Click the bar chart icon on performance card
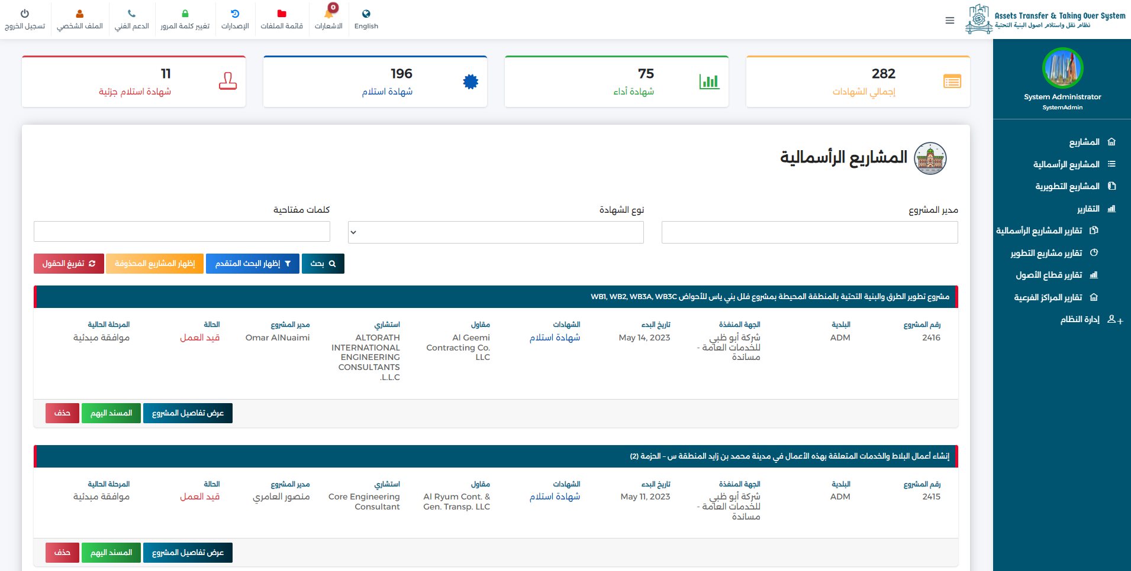 coord(709,82)
